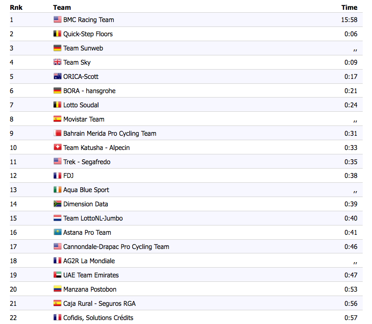Click the USA flag beside BMC Racing Team
This screenshot has height=324, width=372.
(57, 20)
